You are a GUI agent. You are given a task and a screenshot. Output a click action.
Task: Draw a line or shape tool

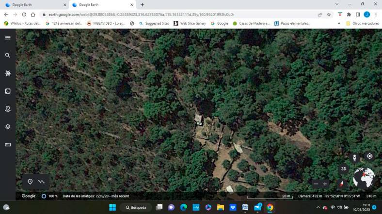pyautogui.click(x=41, y=182)
